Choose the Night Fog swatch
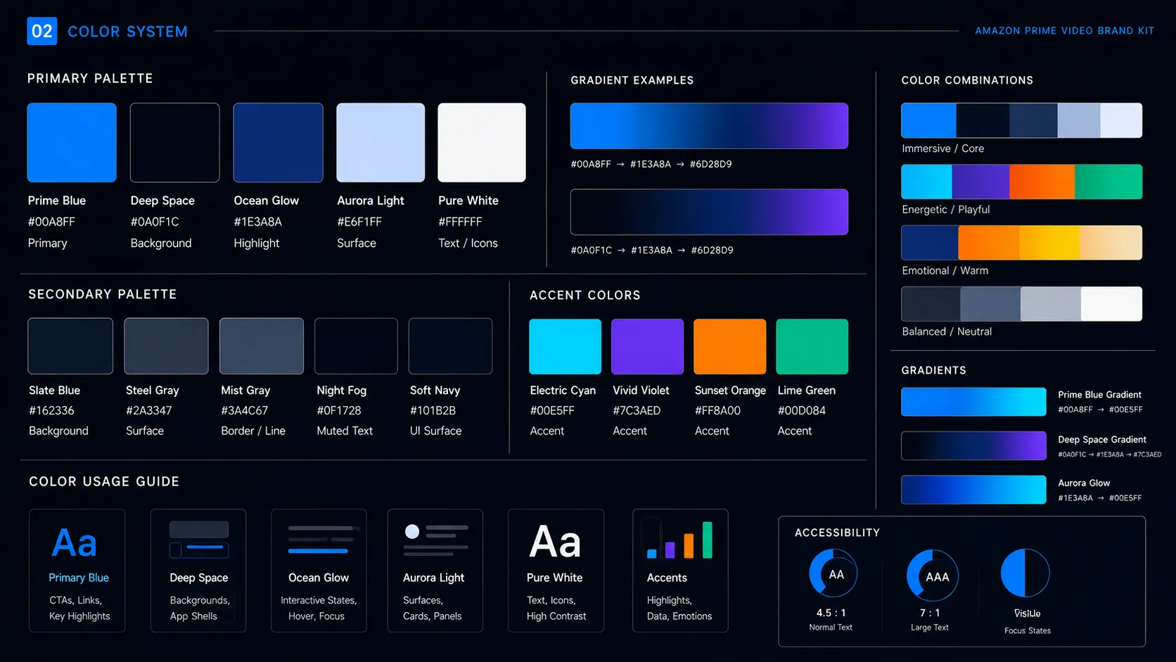 (356, 346)
